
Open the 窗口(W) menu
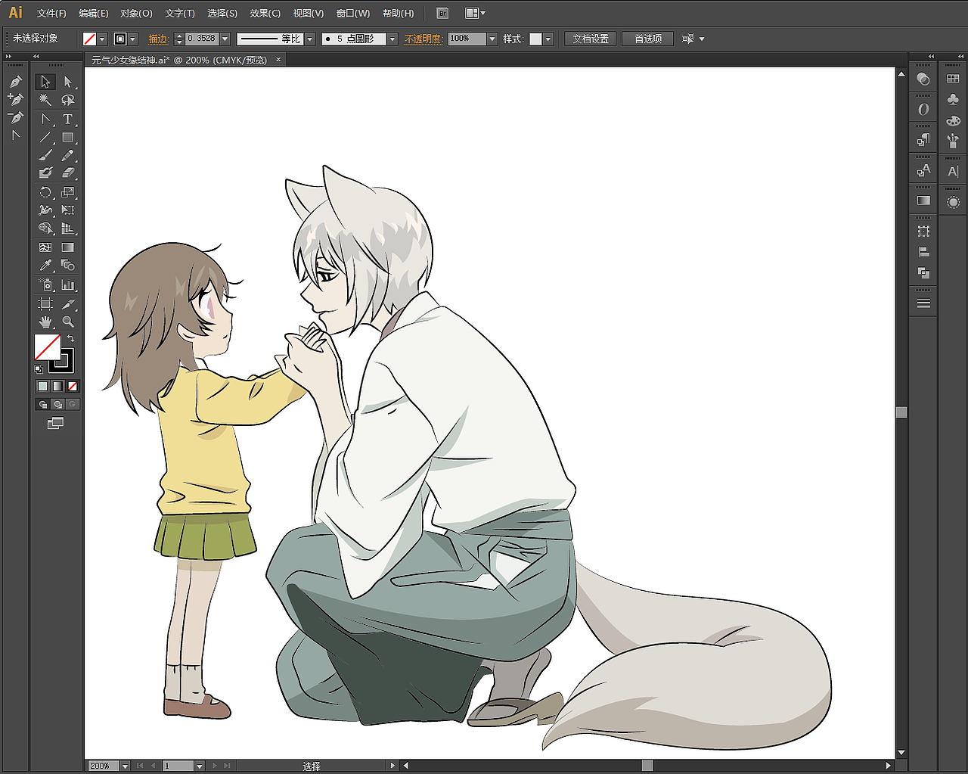click(x=353, y=13)
